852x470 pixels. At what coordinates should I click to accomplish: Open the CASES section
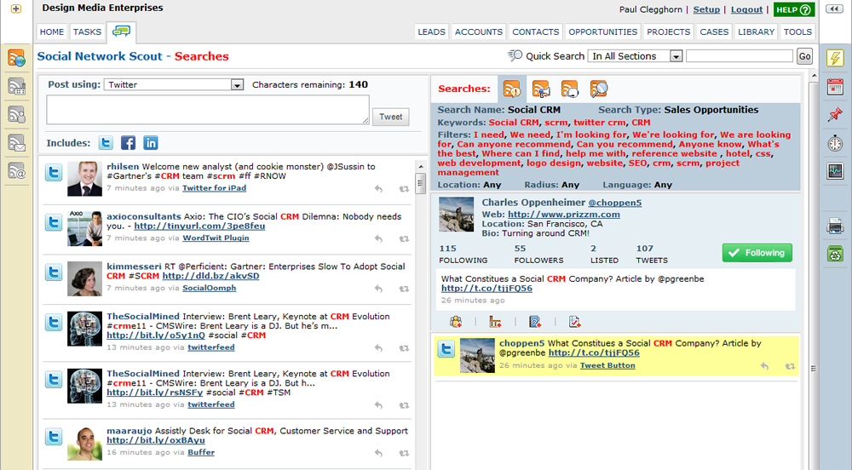point(714,32)
